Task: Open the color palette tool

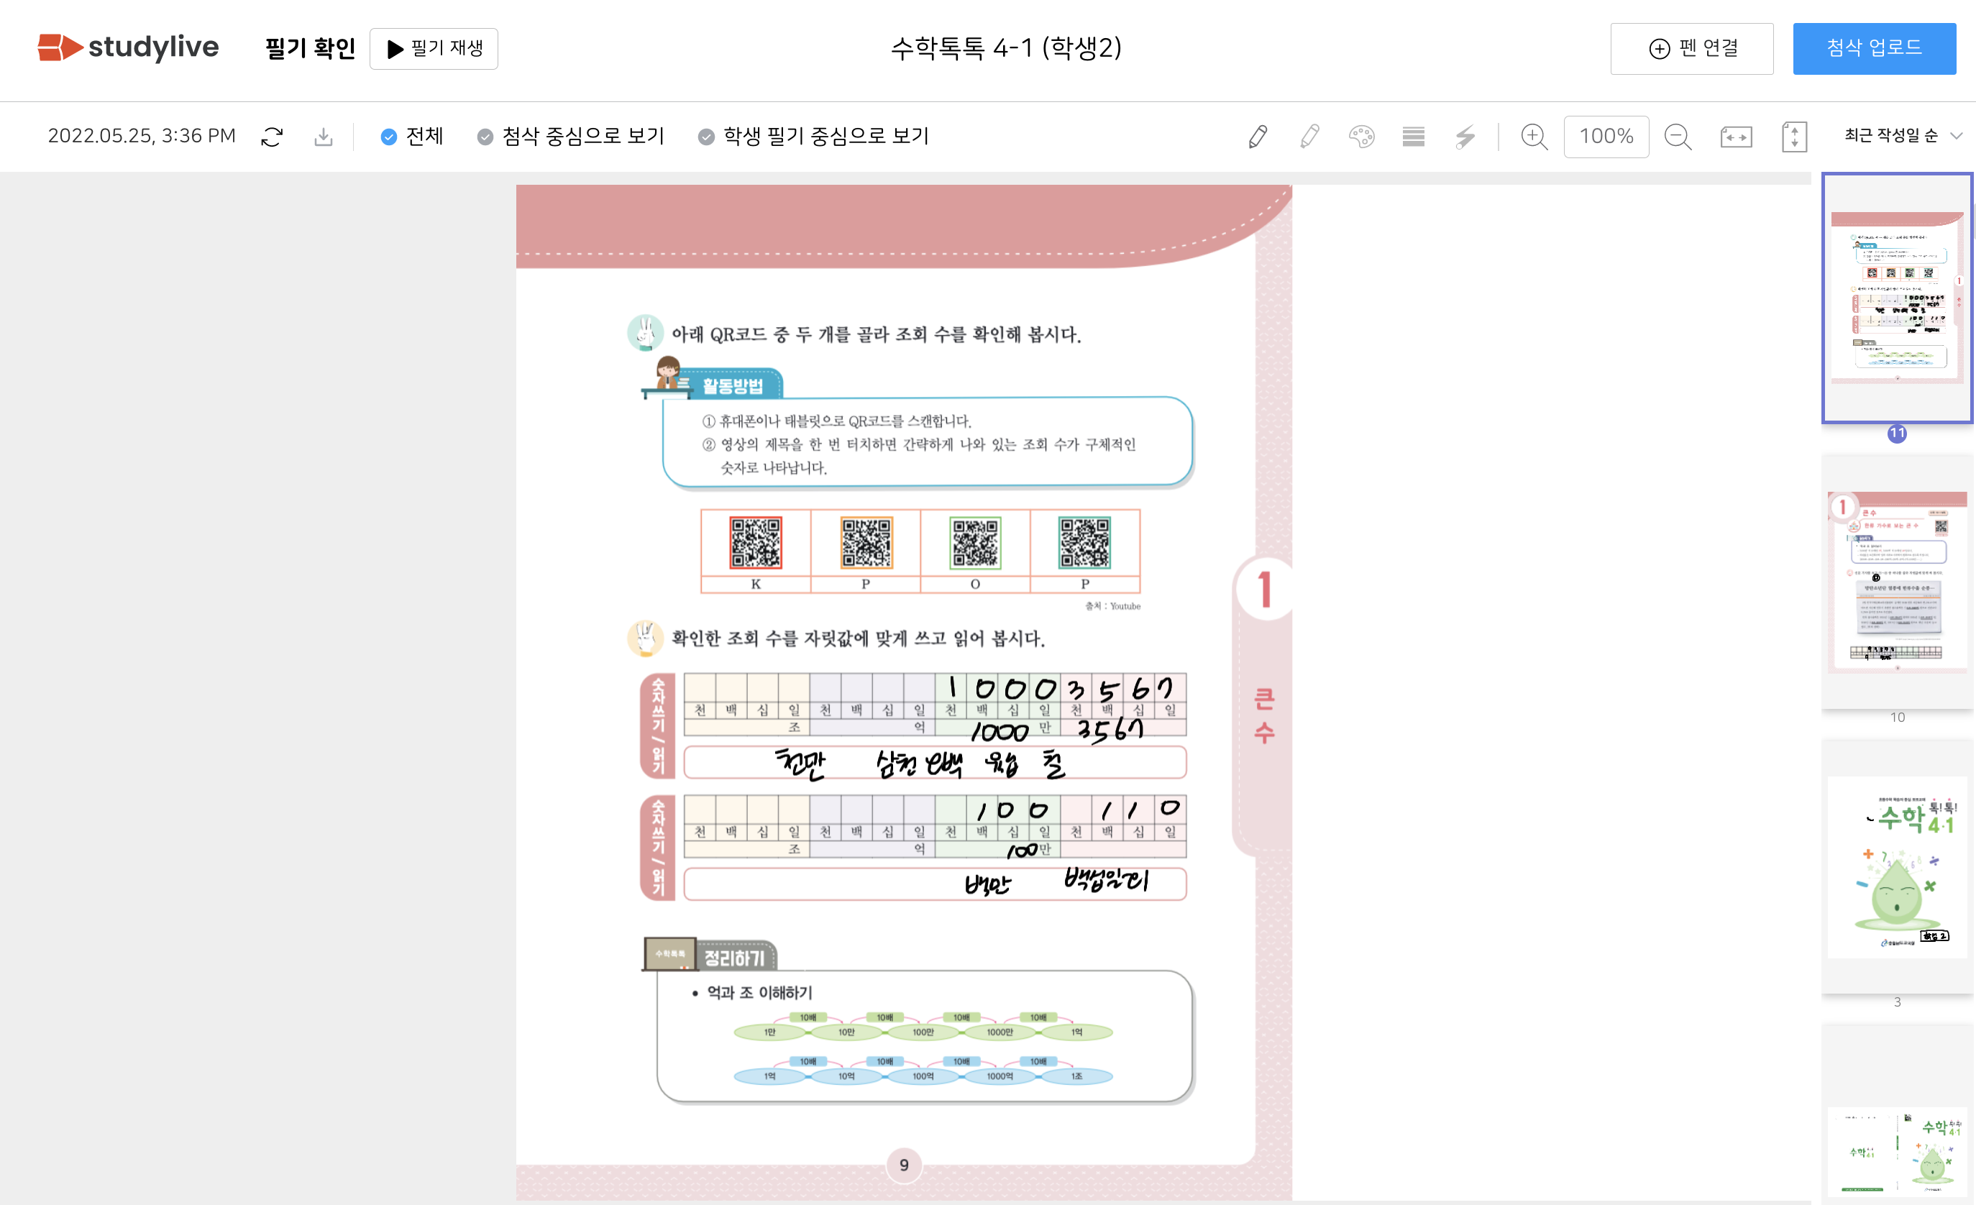Action: [x=1362, y=137]
